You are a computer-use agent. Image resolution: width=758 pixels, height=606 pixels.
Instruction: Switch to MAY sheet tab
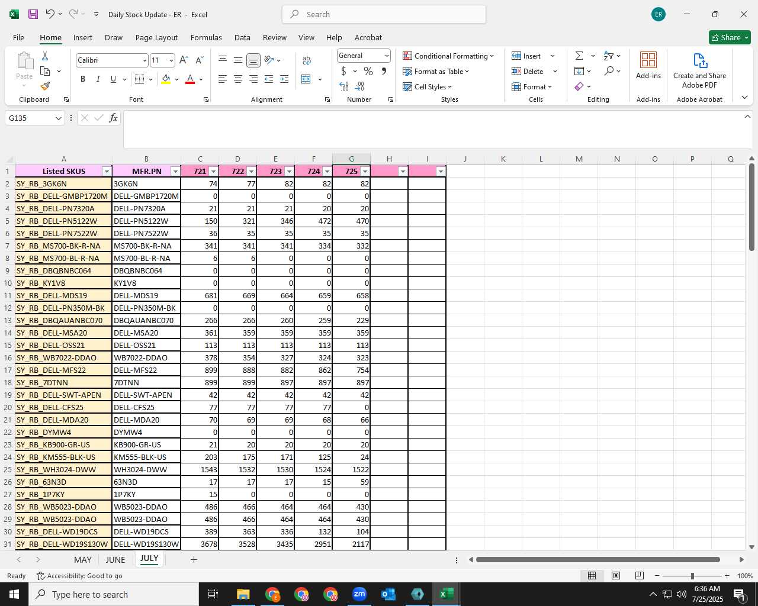tap(83, 560)
